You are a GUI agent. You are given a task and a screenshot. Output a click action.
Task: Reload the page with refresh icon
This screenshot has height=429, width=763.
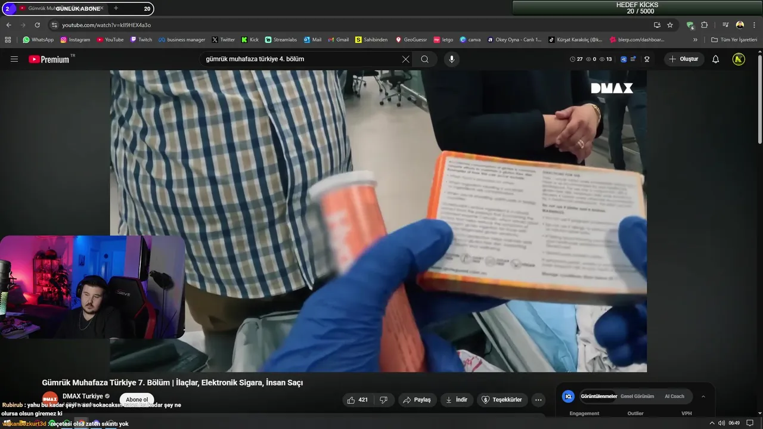click(37, 25)
